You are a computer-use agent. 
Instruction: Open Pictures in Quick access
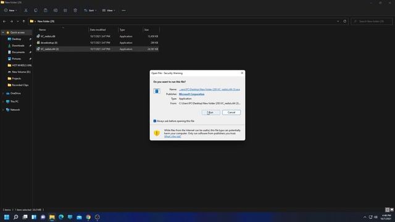[17, 59]
